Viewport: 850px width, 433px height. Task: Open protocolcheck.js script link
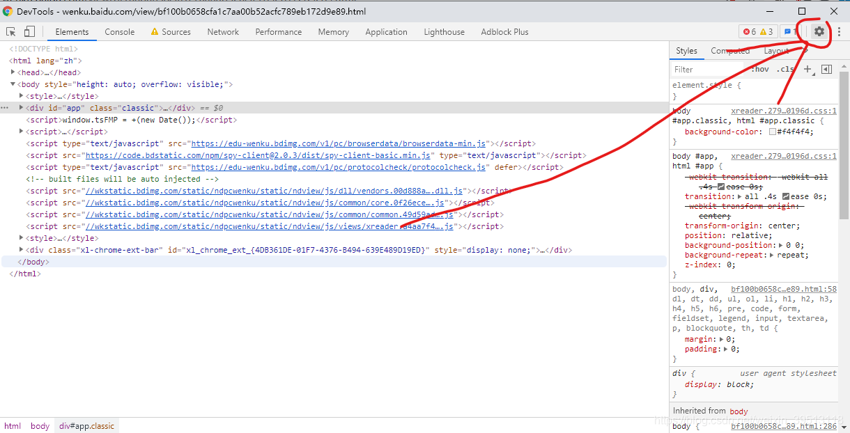tap(339, 167)
